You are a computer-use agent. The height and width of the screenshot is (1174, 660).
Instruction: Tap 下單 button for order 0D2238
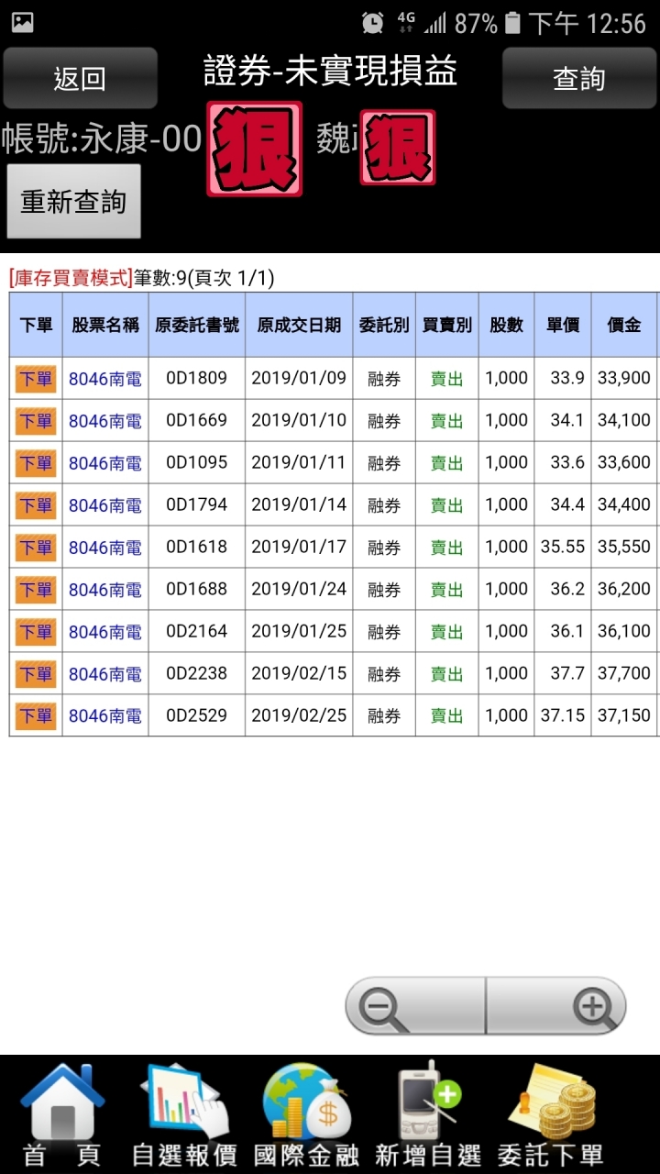coord(36,674)
